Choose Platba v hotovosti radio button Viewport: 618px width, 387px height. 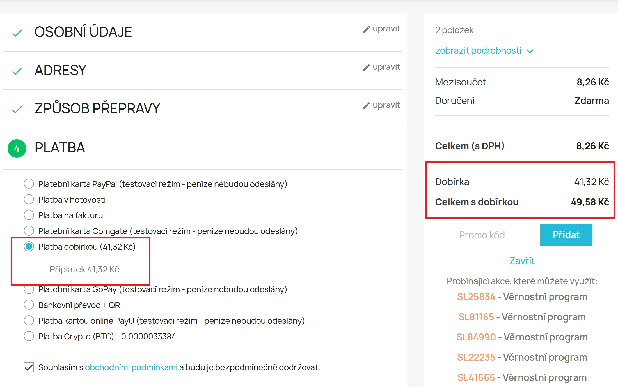pos(29,200)
